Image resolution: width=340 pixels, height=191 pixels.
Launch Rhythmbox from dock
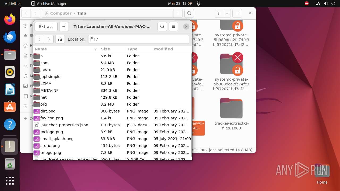[x=10, y=72]
